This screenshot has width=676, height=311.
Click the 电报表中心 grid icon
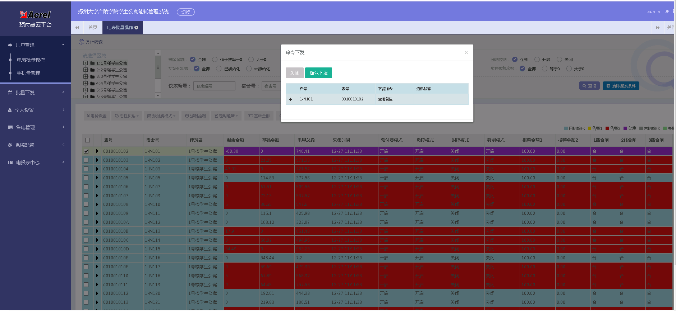click(x=10, y=162)
